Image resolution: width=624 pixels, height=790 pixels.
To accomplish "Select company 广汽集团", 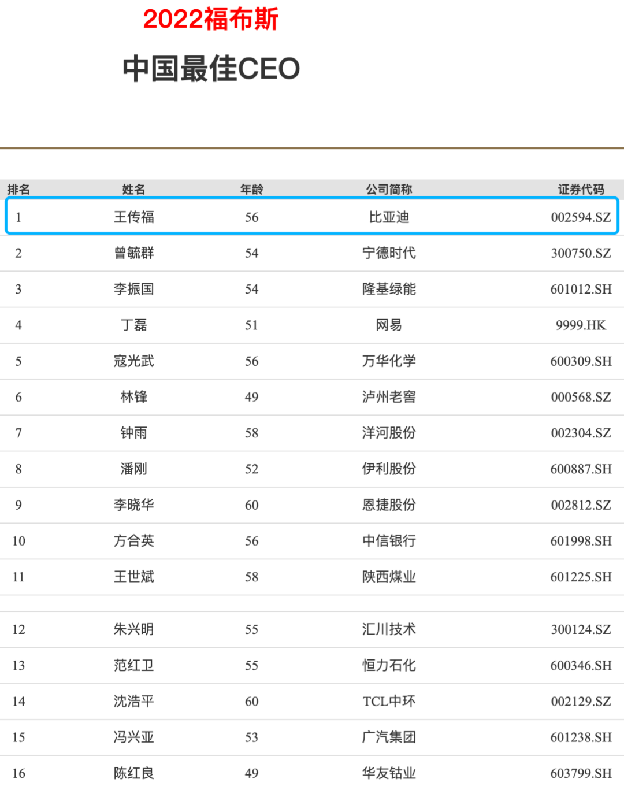I will coord(389,737).
